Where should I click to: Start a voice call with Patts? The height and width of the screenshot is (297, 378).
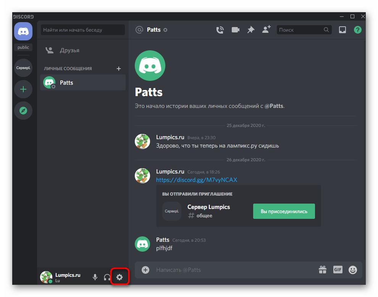pyautogui.click(x=220, y=30)
